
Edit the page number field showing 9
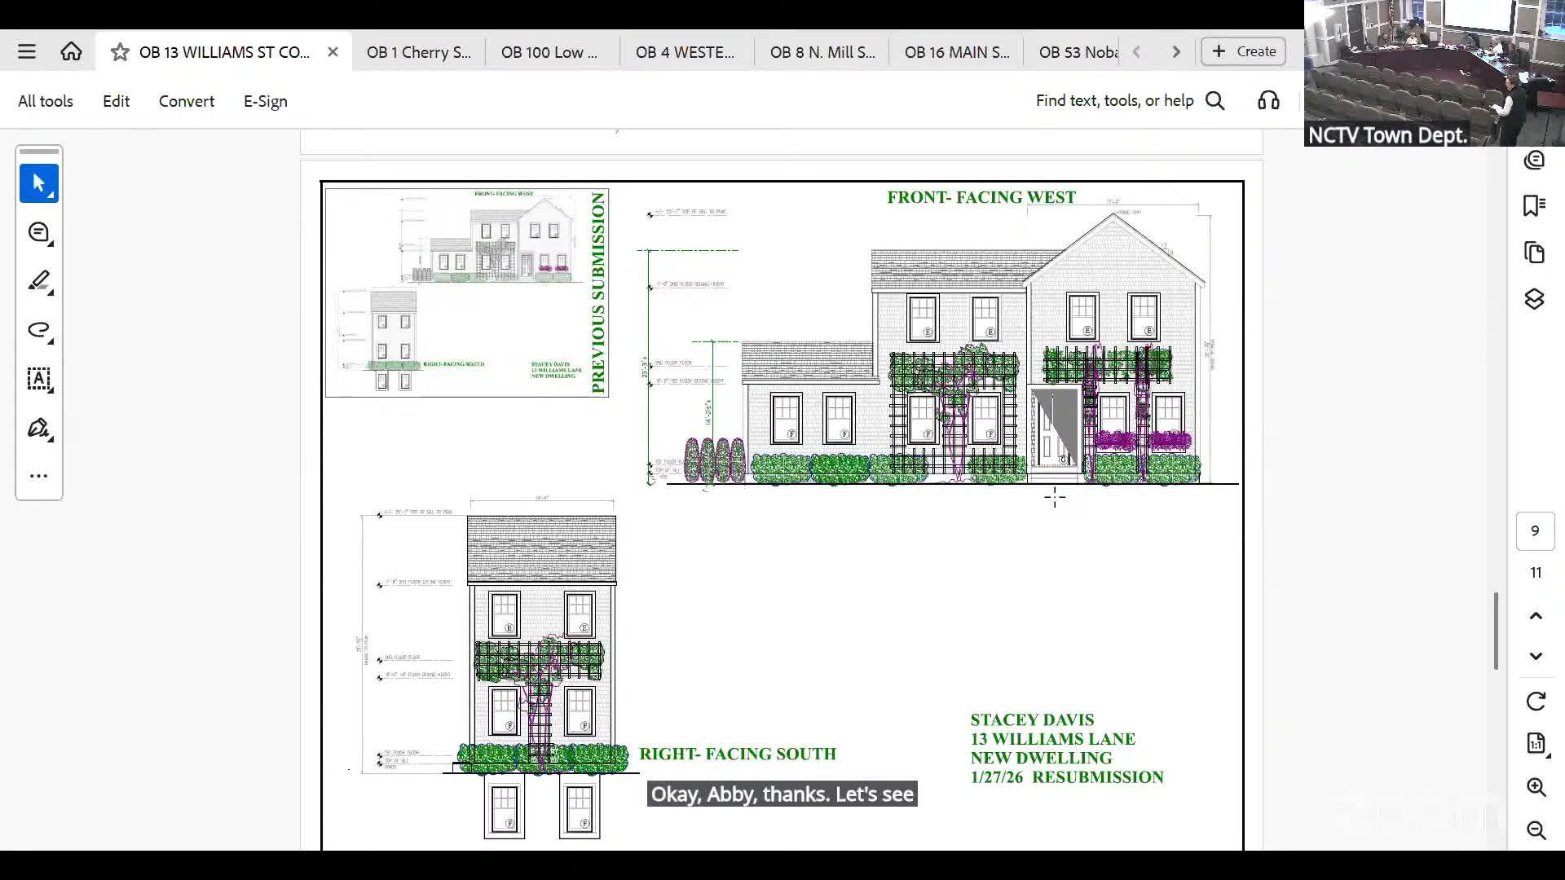pyautogui.click(x=1534, y=530)
